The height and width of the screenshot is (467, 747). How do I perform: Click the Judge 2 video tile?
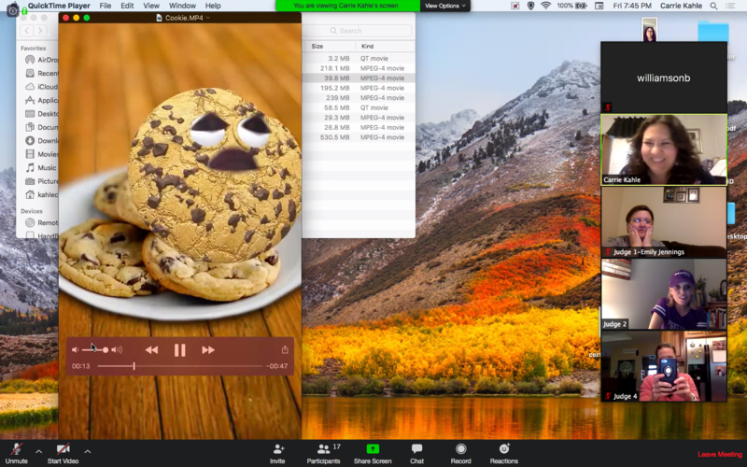tap(664, 294)
